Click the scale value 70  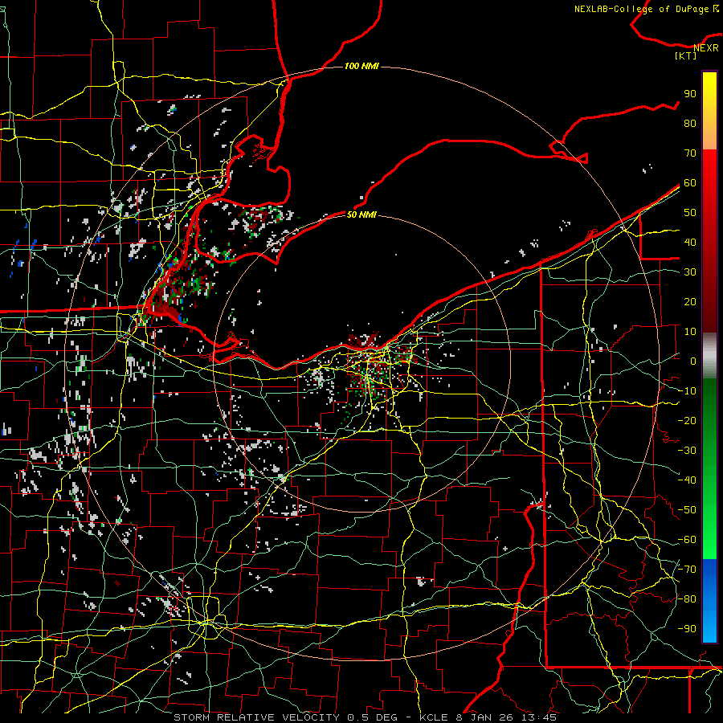(x=690, y=153)
